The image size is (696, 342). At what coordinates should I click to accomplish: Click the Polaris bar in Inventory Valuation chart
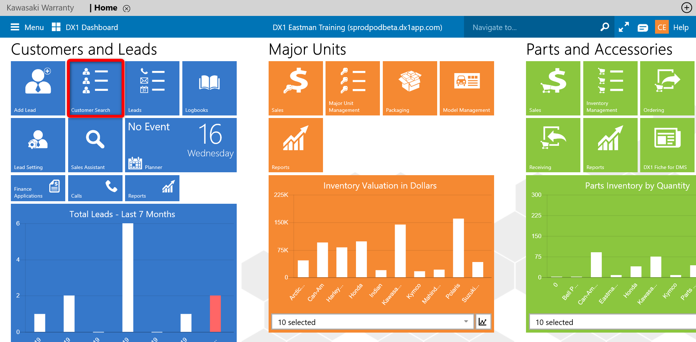click(459, 248)
